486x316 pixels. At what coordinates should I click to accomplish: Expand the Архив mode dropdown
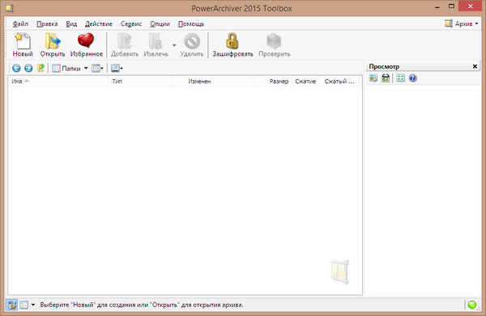tap(461, 23)
